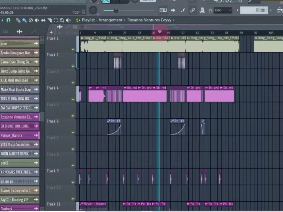Select the Mute tool
The width and height of the screenshot is (283, 212).
[37, 20]
